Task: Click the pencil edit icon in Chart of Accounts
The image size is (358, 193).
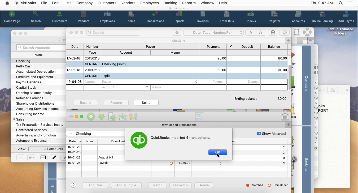Action: (54, 157)
